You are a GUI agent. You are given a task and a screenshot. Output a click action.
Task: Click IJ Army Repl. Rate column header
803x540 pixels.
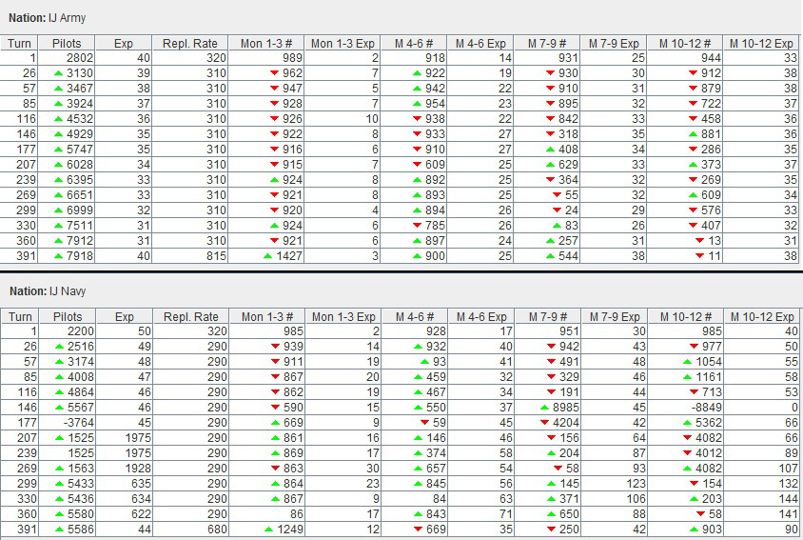click(x=190, y=43)
